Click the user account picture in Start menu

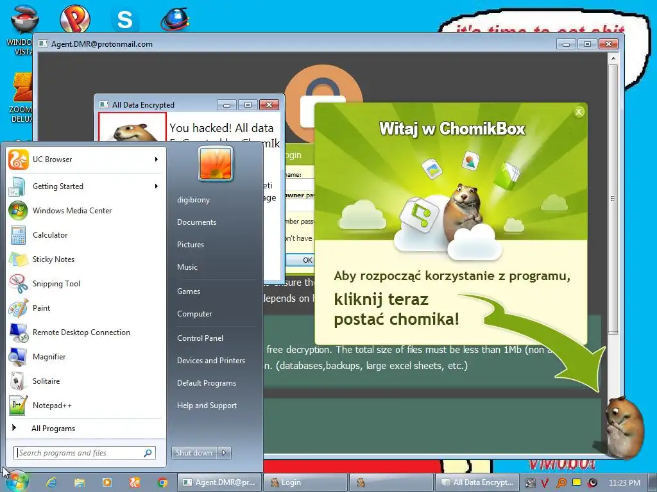[x=216, y=163]
